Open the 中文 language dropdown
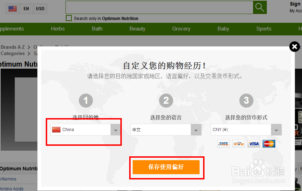The height and width of the screenshot is (191, 302). pos(166,130)
